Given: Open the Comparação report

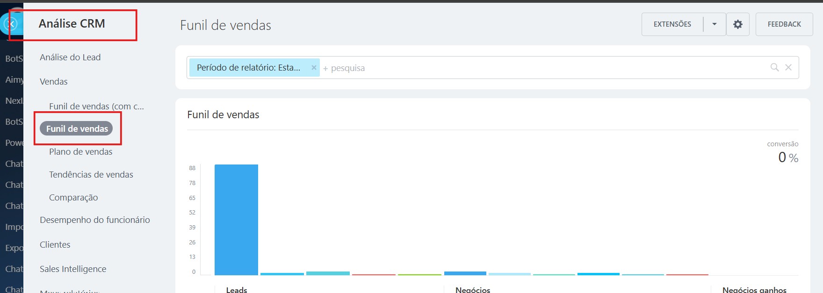Looking at the screenshot, I should click(73, 198).
